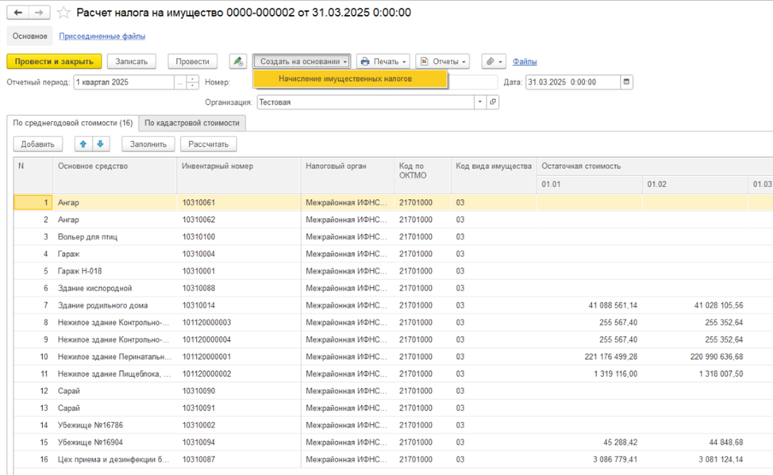Click the Провести button

coord(192,62)
